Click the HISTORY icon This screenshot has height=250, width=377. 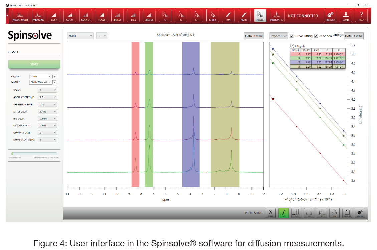(330, 16)
